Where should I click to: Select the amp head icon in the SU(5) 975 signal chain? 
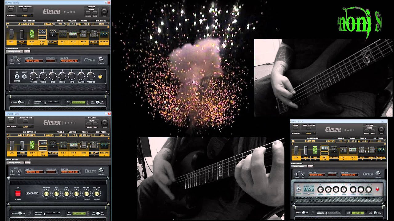point(324,148)
